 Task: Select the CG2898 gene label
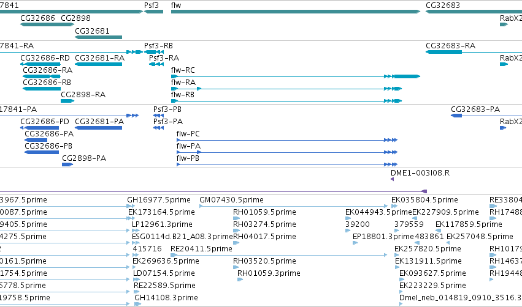click(75, 18)
